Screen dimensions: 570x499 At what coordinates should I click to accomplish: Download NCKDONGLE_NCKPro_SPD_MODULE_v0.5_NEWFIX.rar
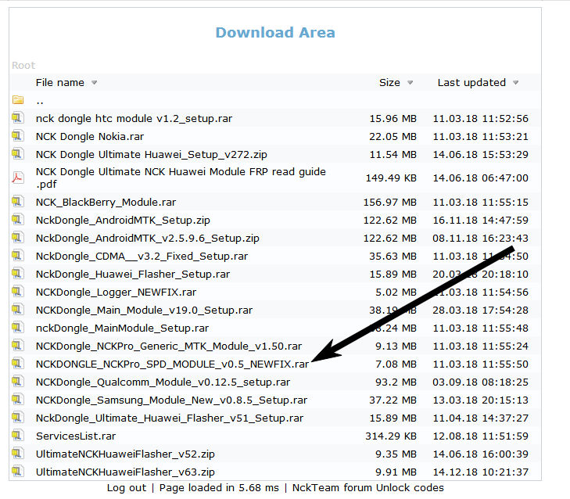click(x=172, y=364)
